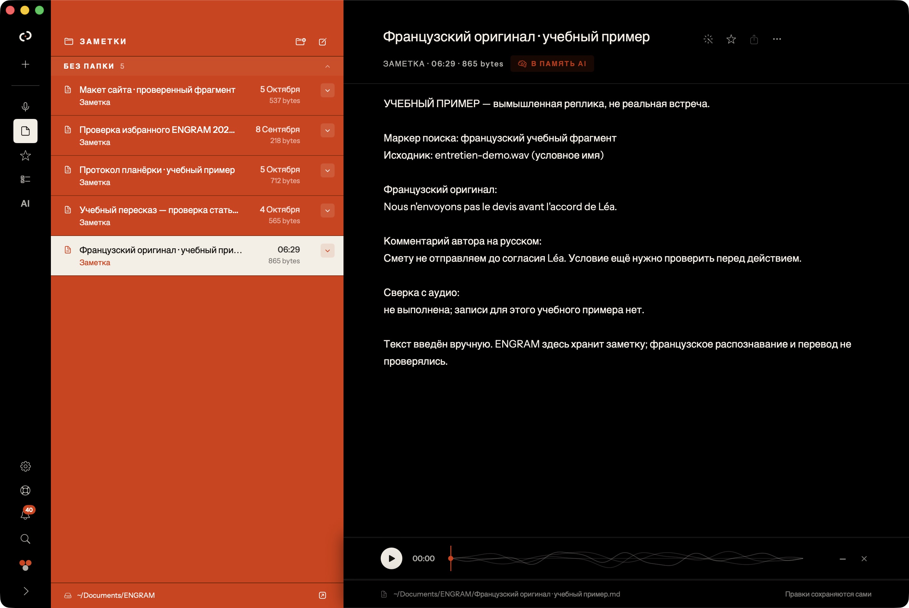Close the audio player
The height and width of the screenshot is (608, 909).
coord(864,559)
